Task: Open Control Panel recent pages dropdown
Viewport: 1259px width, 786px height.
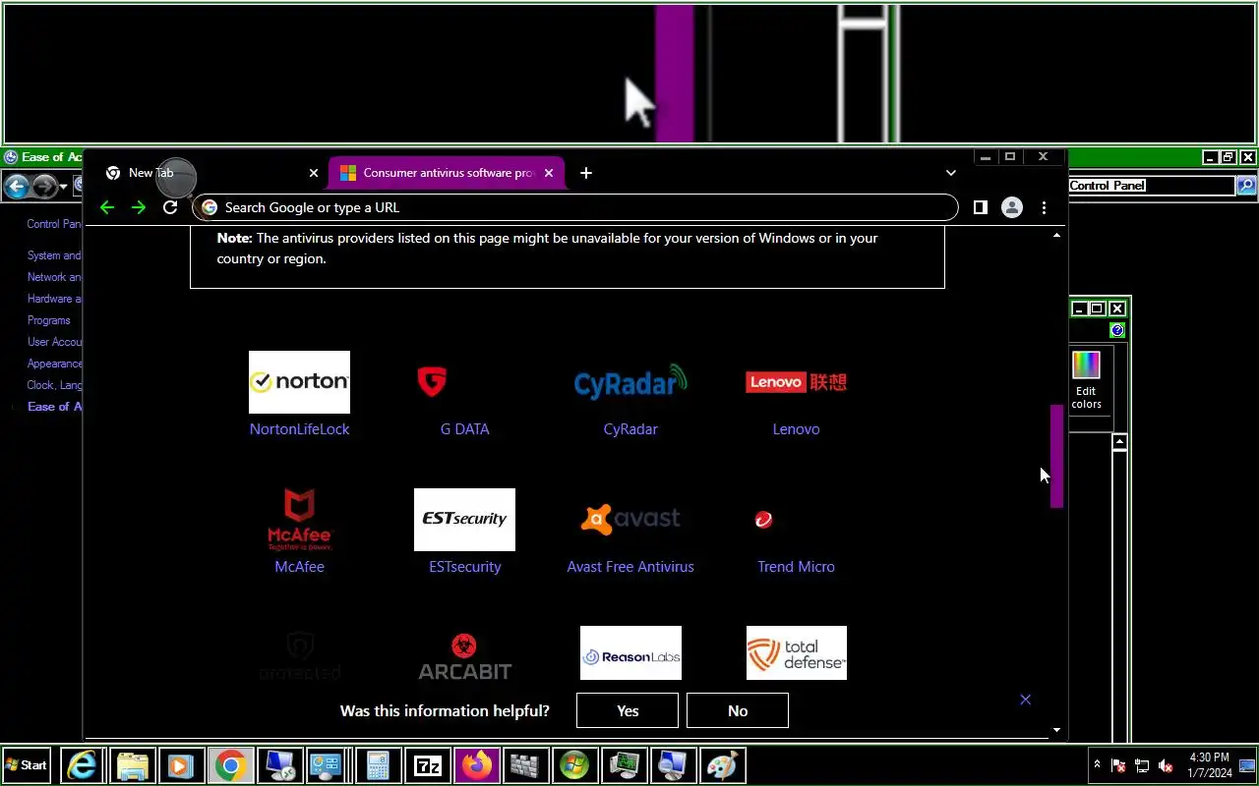Action: pos(63,186)
